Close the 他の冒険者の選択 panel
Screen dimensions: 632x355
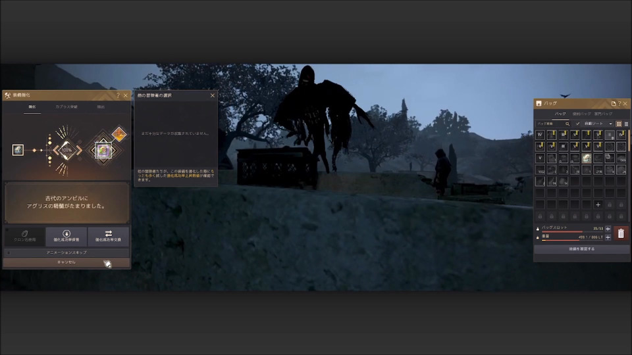213,95
